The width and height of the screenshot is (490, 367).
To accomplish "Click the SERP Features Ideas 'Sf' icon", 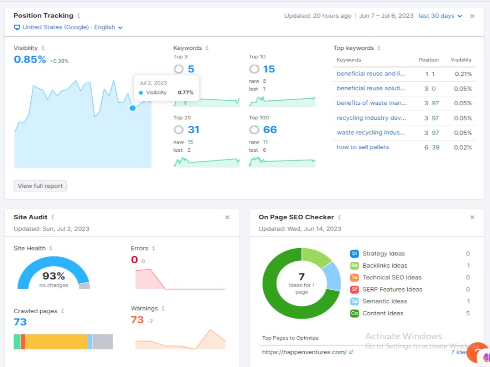I will (354, 289).
